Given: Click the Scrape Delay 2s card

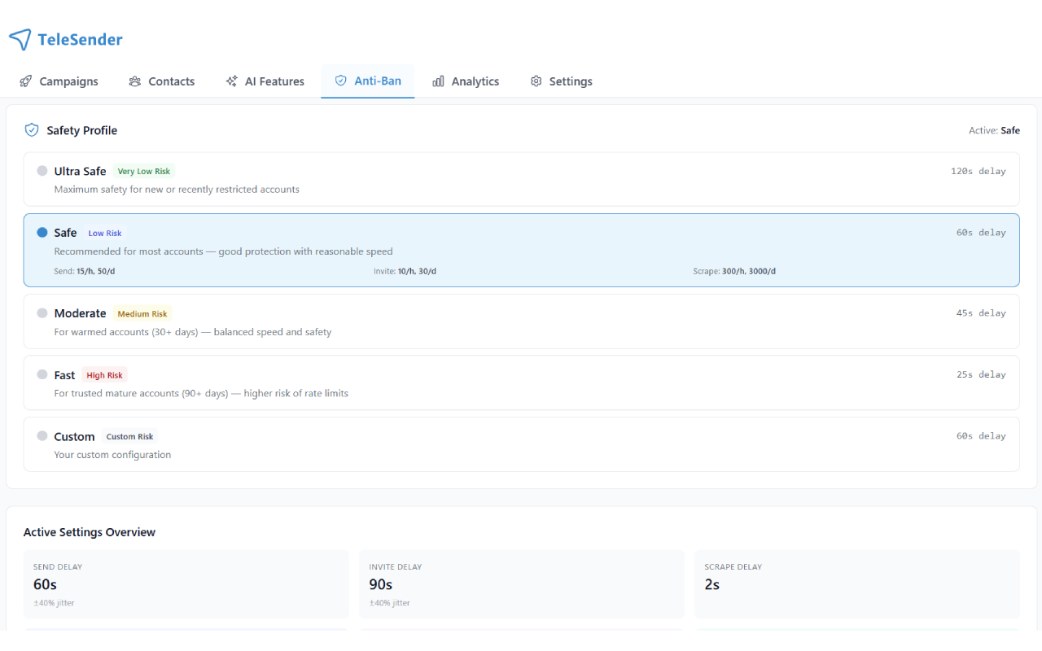Looking at the screenshot, I should pyautogui.click(x=856, y=584).
